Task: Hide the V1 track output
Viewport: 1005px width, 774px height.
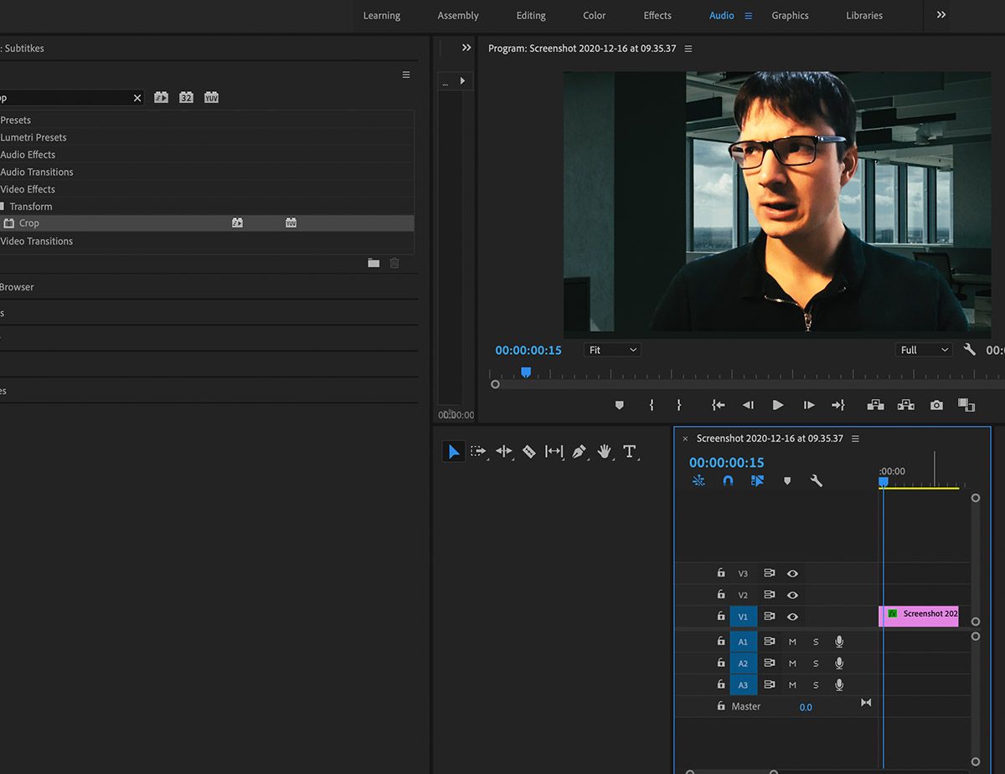Action: (792, 617)
